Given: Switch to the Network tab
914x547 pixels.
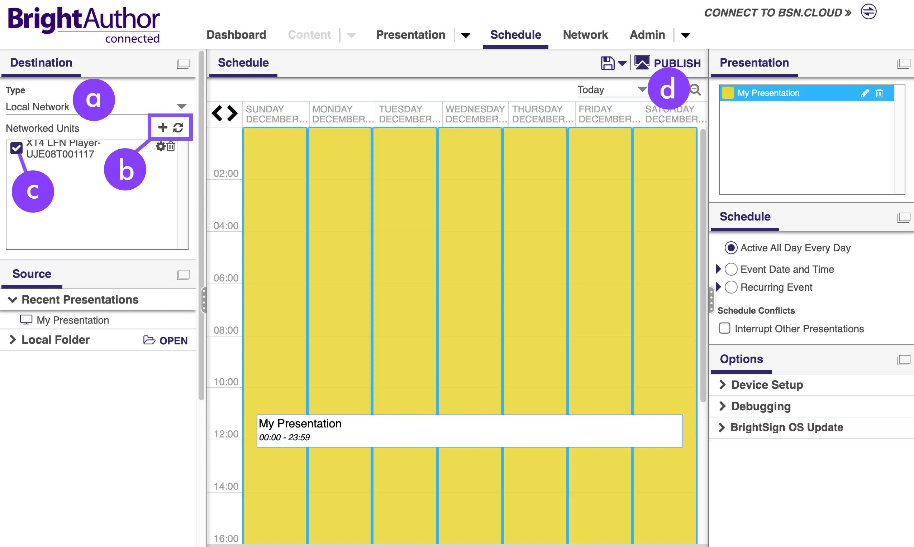Looking at the screenshot, I should coord(585,35).
